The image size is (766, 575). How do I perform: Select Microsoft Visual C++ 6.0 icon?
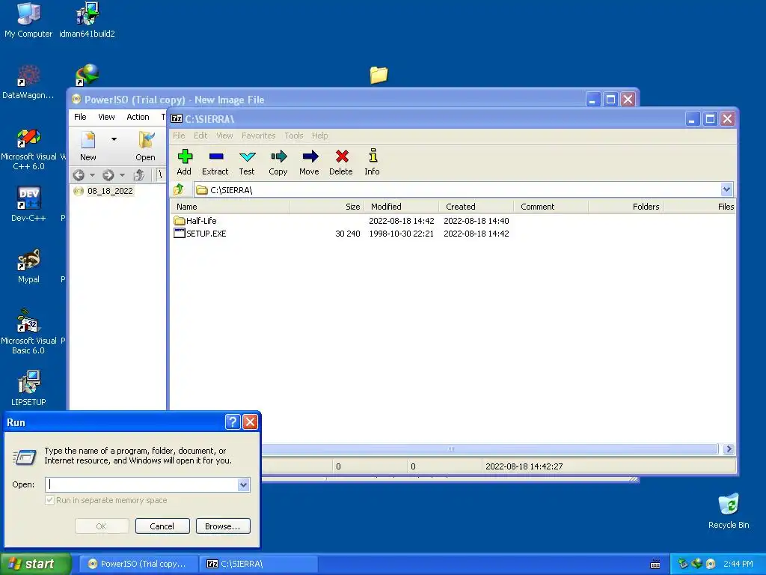(28, 149)
